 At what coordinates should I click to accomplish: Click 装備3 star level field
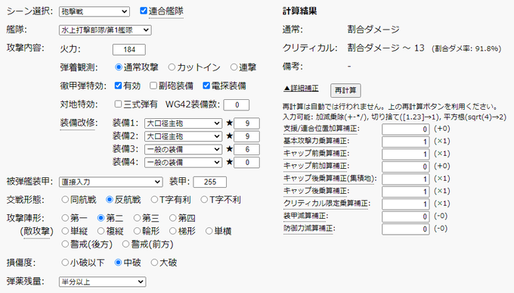[247, 149]
